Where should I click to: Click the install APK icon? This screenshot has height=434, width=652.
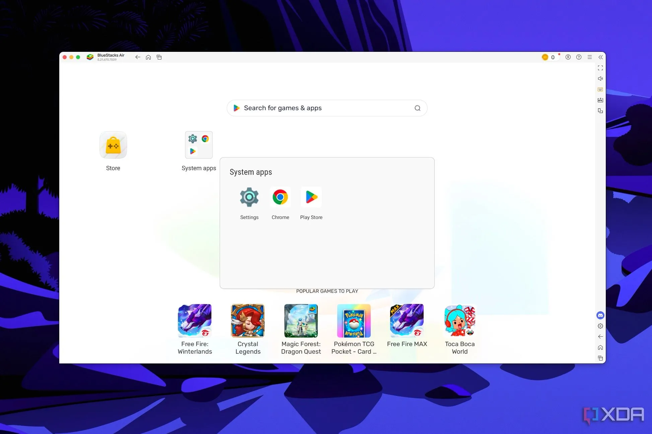pyautogui.click(x=600, y=100)
